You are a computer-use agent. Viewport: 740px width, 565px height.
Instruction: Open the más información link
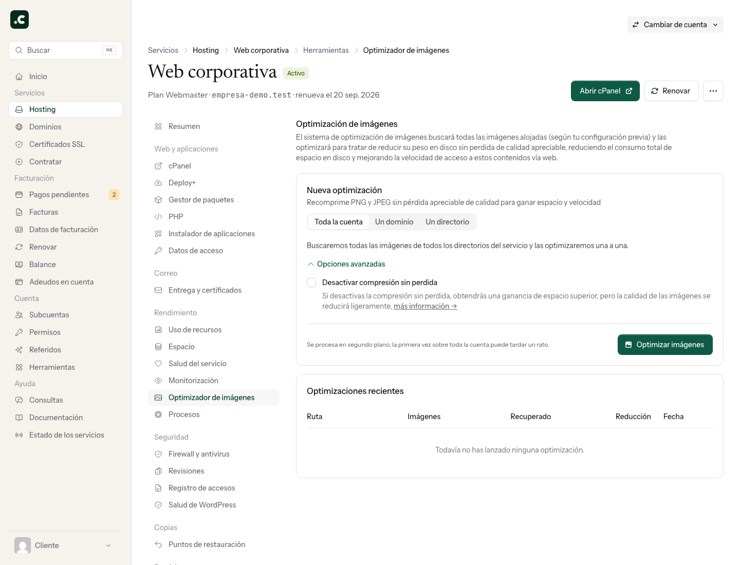425,306
